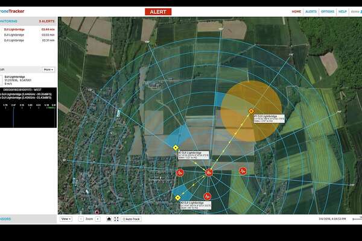The width and height of the screenshot is (362, 241).
Task: Open the ALERTS menu item
Action: click(x=311, y=11)
